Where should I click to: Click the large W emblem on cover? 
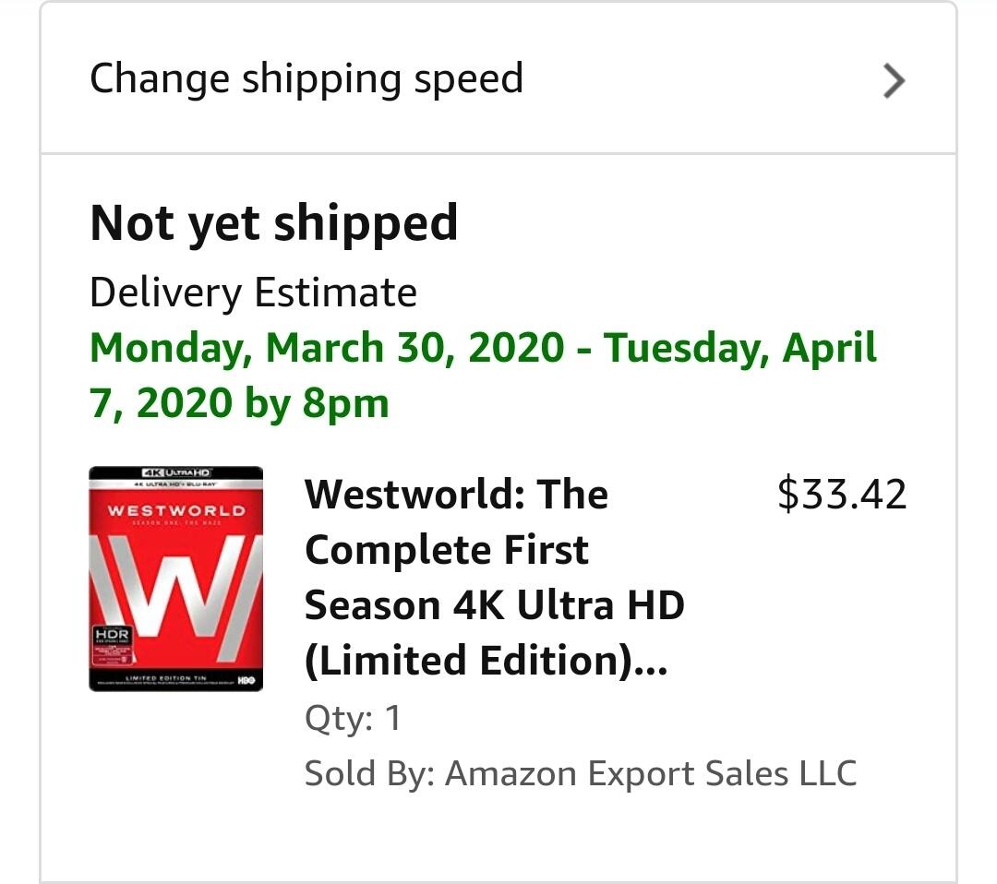[175, 583]
